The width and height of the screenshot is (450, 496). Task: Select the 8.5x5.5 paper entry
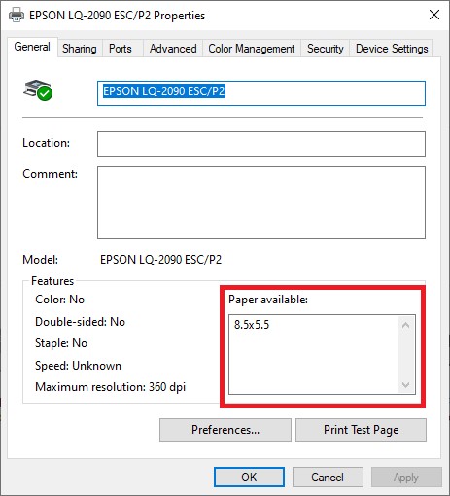tap(252, 325)
